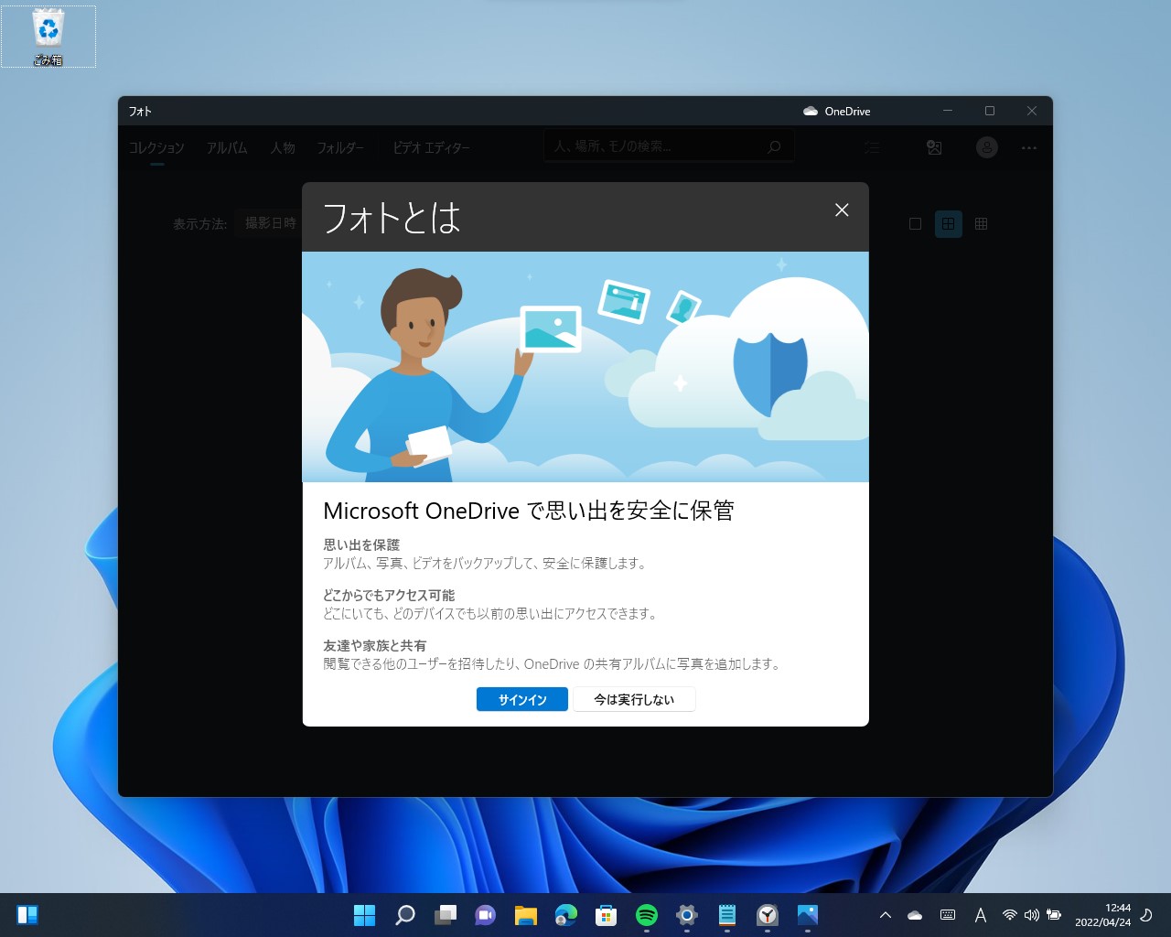Switch to the アルバム tab
This screenshot has width=1171, height=937.
pos(227,147)
